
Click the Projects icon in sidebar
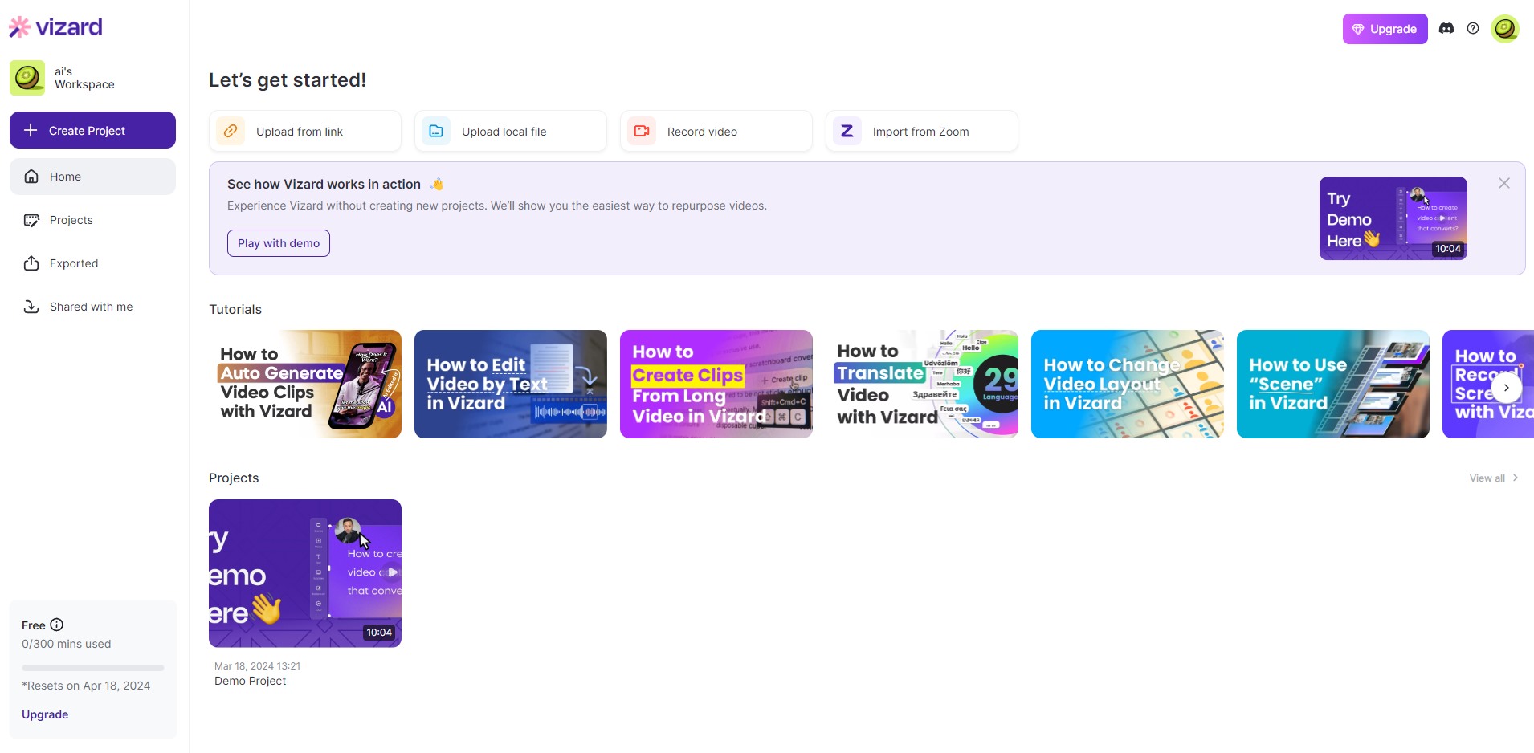click(31, 220)
